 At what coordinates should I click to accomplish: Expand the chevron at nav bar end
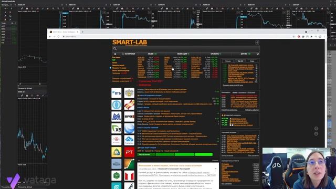click(x=258, y=54)
